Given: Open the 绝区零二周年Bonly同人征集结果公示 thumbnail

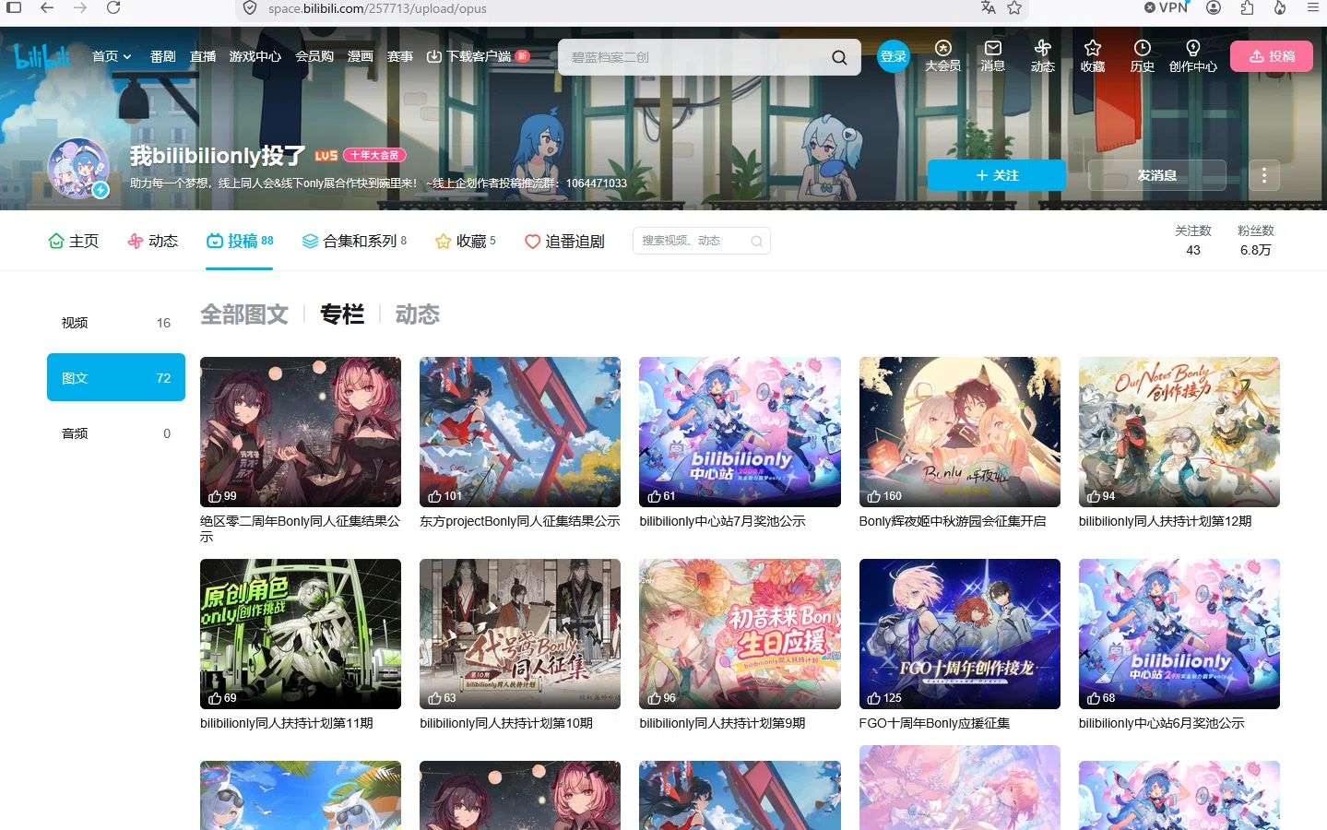Looking at the screenshot, I should [x=301, y=432].
